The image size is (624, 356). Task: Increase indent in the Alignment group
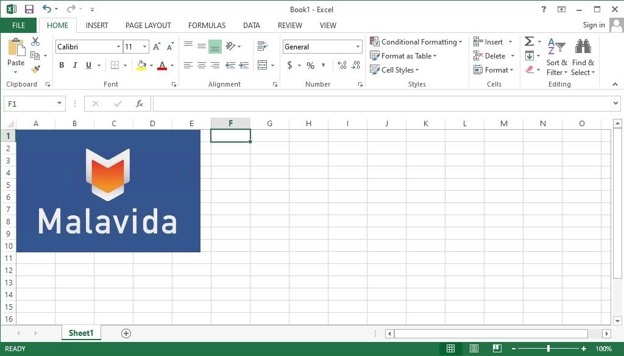(x=244, y=65)
